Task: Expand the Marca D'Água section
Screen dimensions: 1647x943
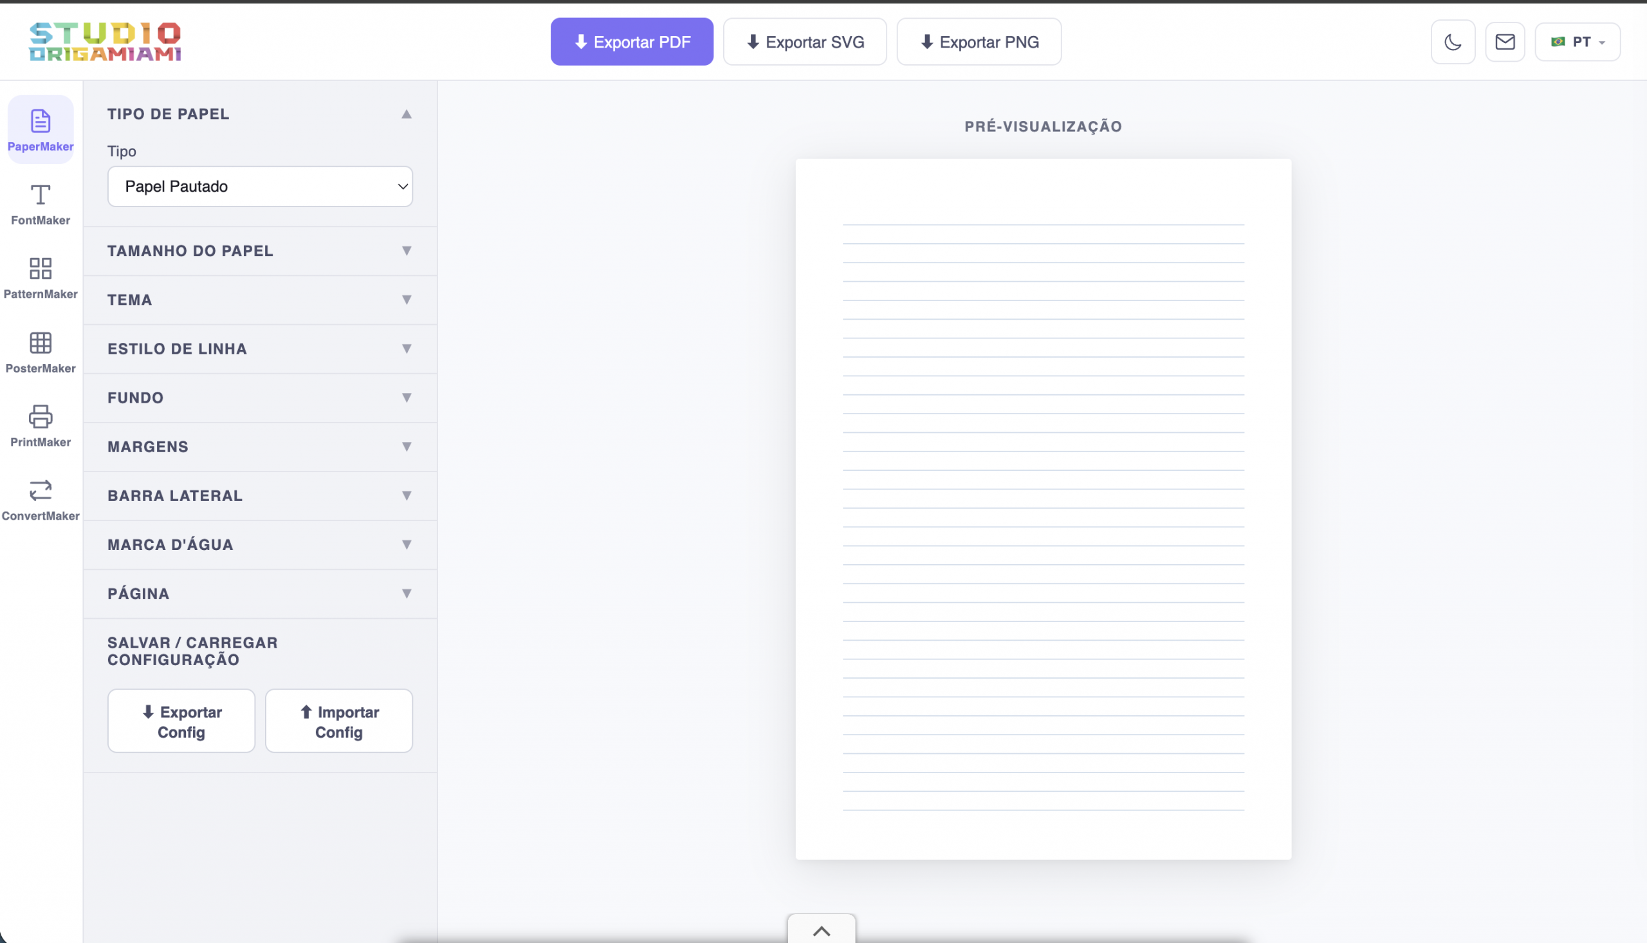Action: coord(260,545)
